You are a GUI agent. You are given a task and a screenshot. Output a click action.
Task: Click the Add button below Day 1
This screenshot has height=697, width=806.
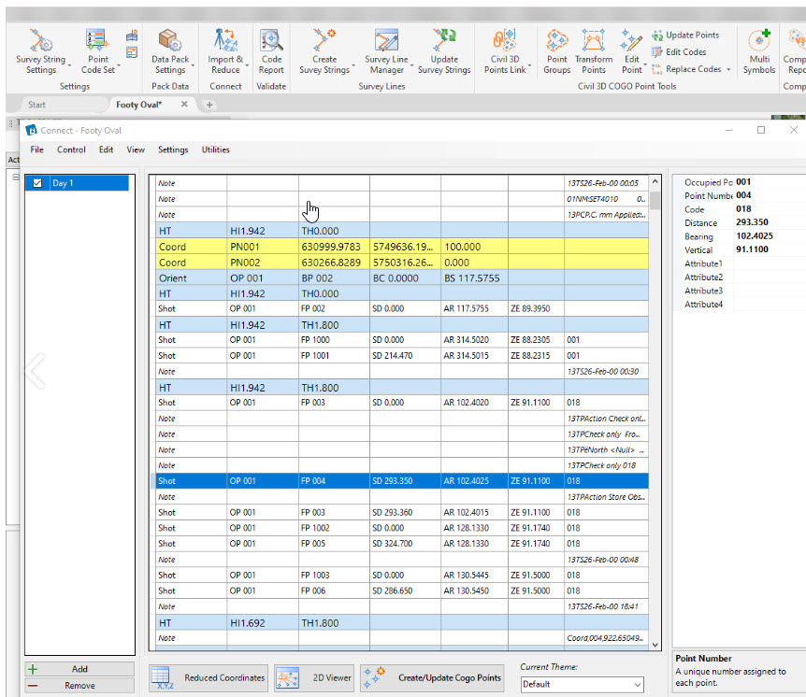79,668
